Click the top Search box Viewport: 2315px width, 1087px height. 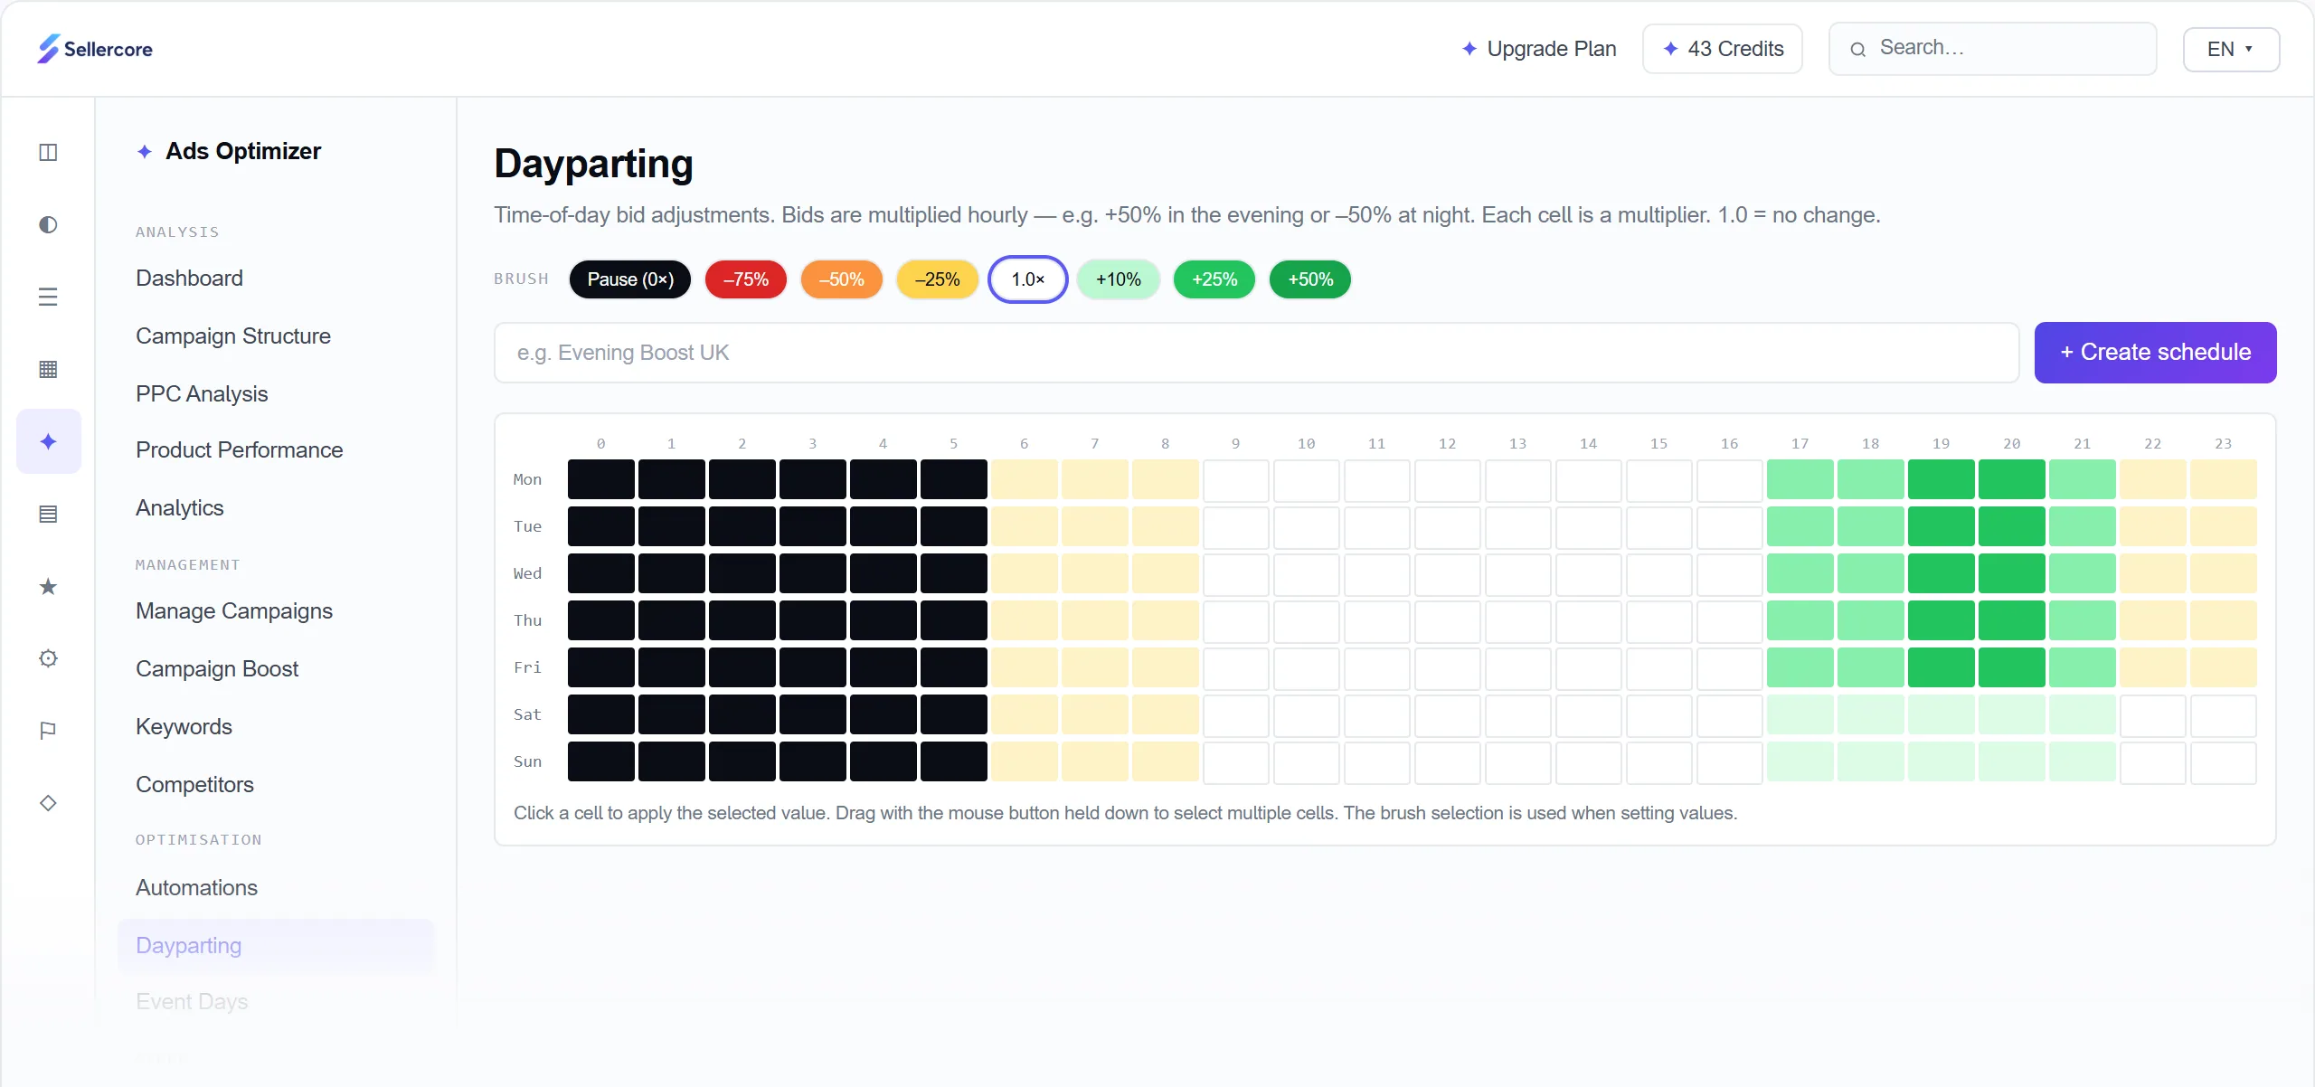coord(1992,49)
